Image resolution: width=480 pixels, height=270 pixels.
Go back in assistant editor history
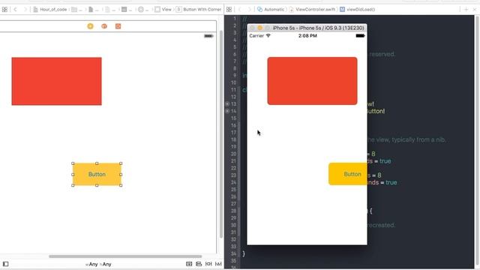click(x=240, y=10)
